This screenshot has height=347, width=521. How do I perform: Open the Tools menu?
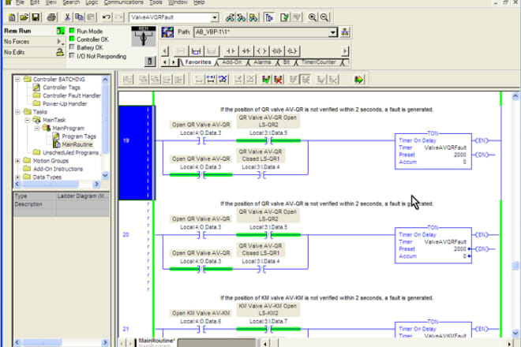point(156,2)
